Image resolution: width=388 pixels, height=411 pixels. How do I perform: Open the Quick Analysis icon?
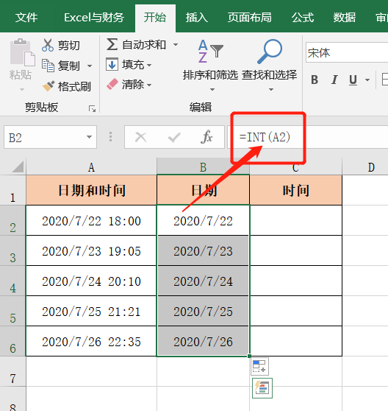(x=262, y=388)
